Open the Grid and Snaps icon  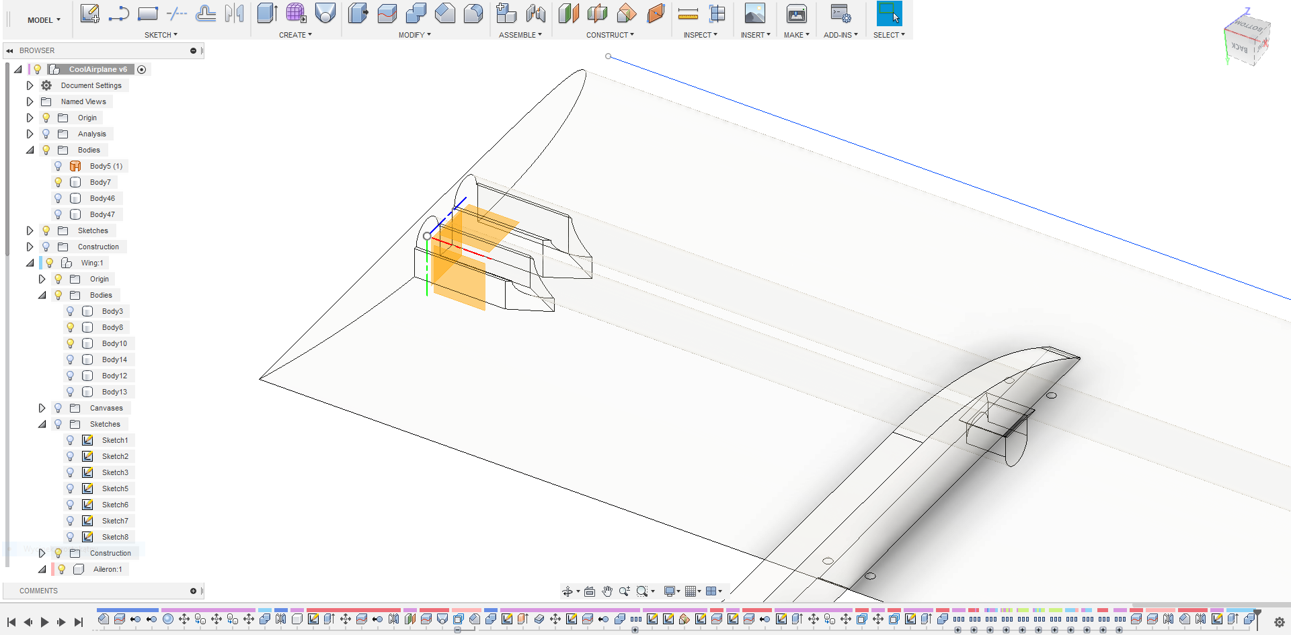(691, 591)
